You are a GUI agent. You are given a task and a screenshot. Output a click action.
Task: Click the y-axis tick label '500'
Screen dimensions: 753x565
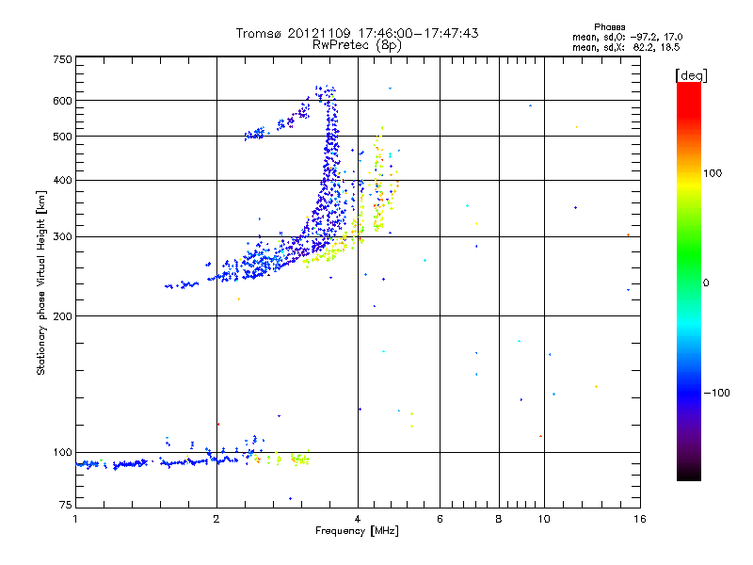[x=62, y=137]
